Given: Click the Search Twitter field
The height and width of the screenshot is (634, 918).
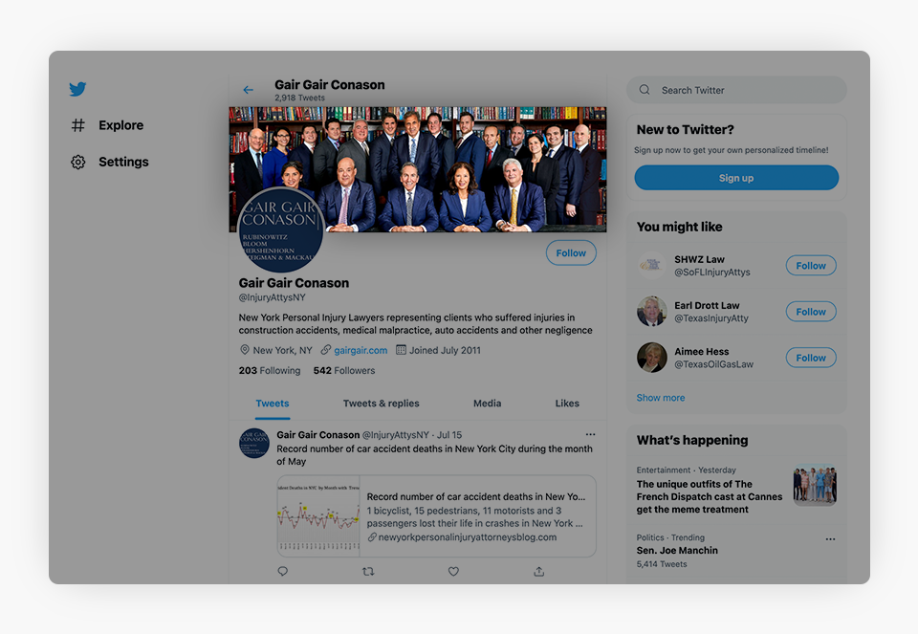Looking at the screenshot, I should pos(736,90).
